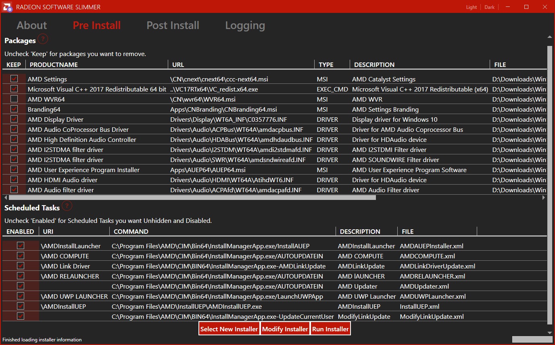555x345 pixels.
Task: Sort Packages by the URL column header
Action: [241, 64]
